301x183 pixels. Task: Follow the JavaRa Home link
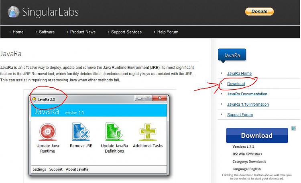(x=239, y=73)
